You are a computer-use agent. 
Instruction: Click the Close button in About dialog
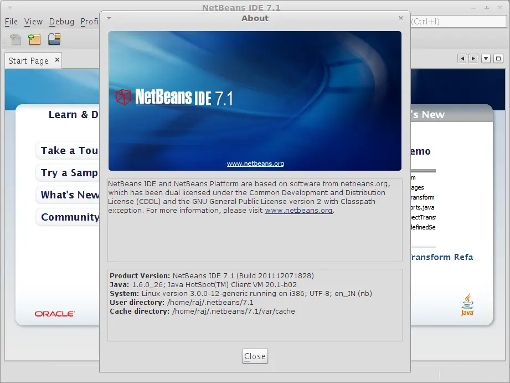point(255,356)
